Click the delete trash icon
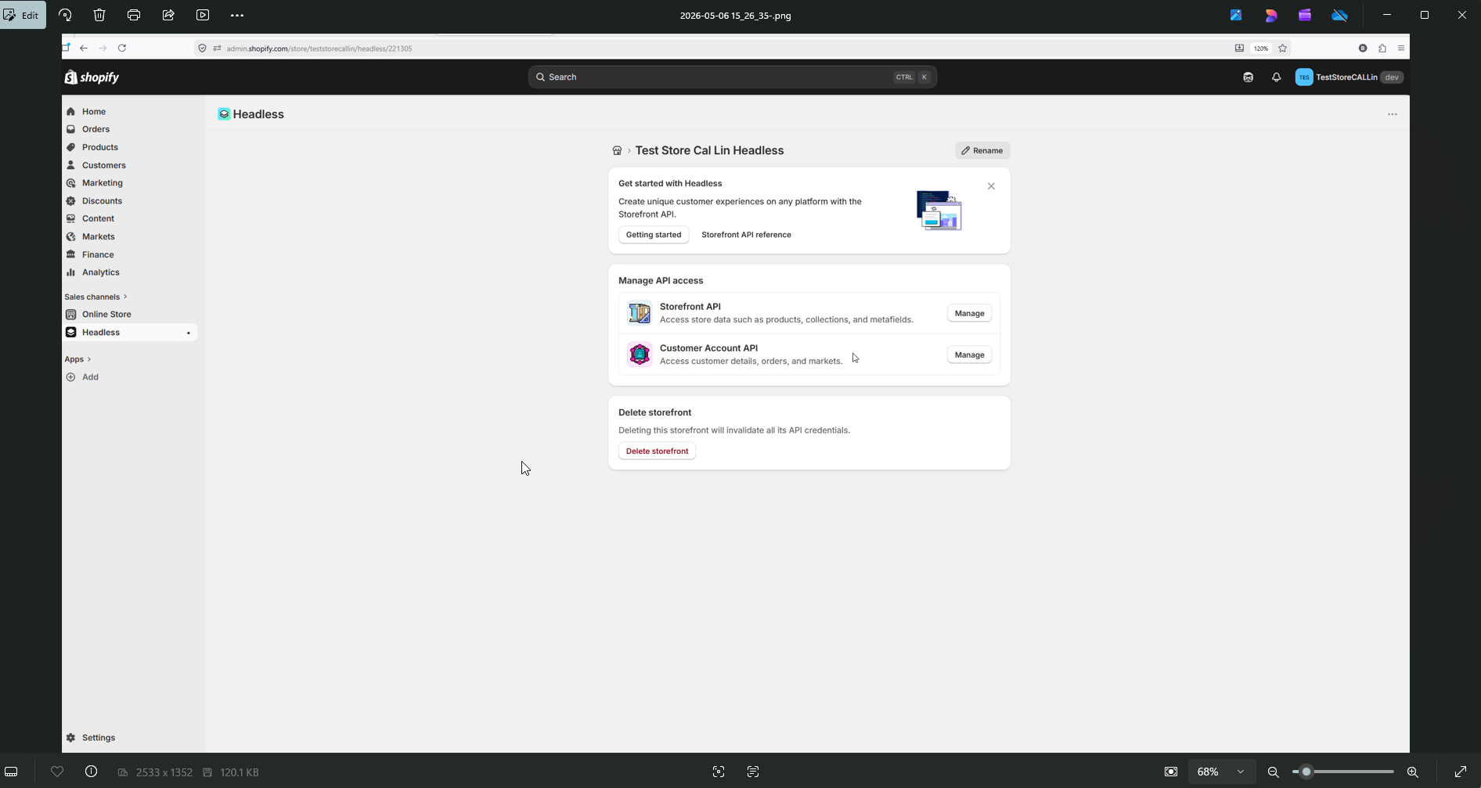Image resolution: width=1481 pixels, height=788 pixels. tap(99, 15)
